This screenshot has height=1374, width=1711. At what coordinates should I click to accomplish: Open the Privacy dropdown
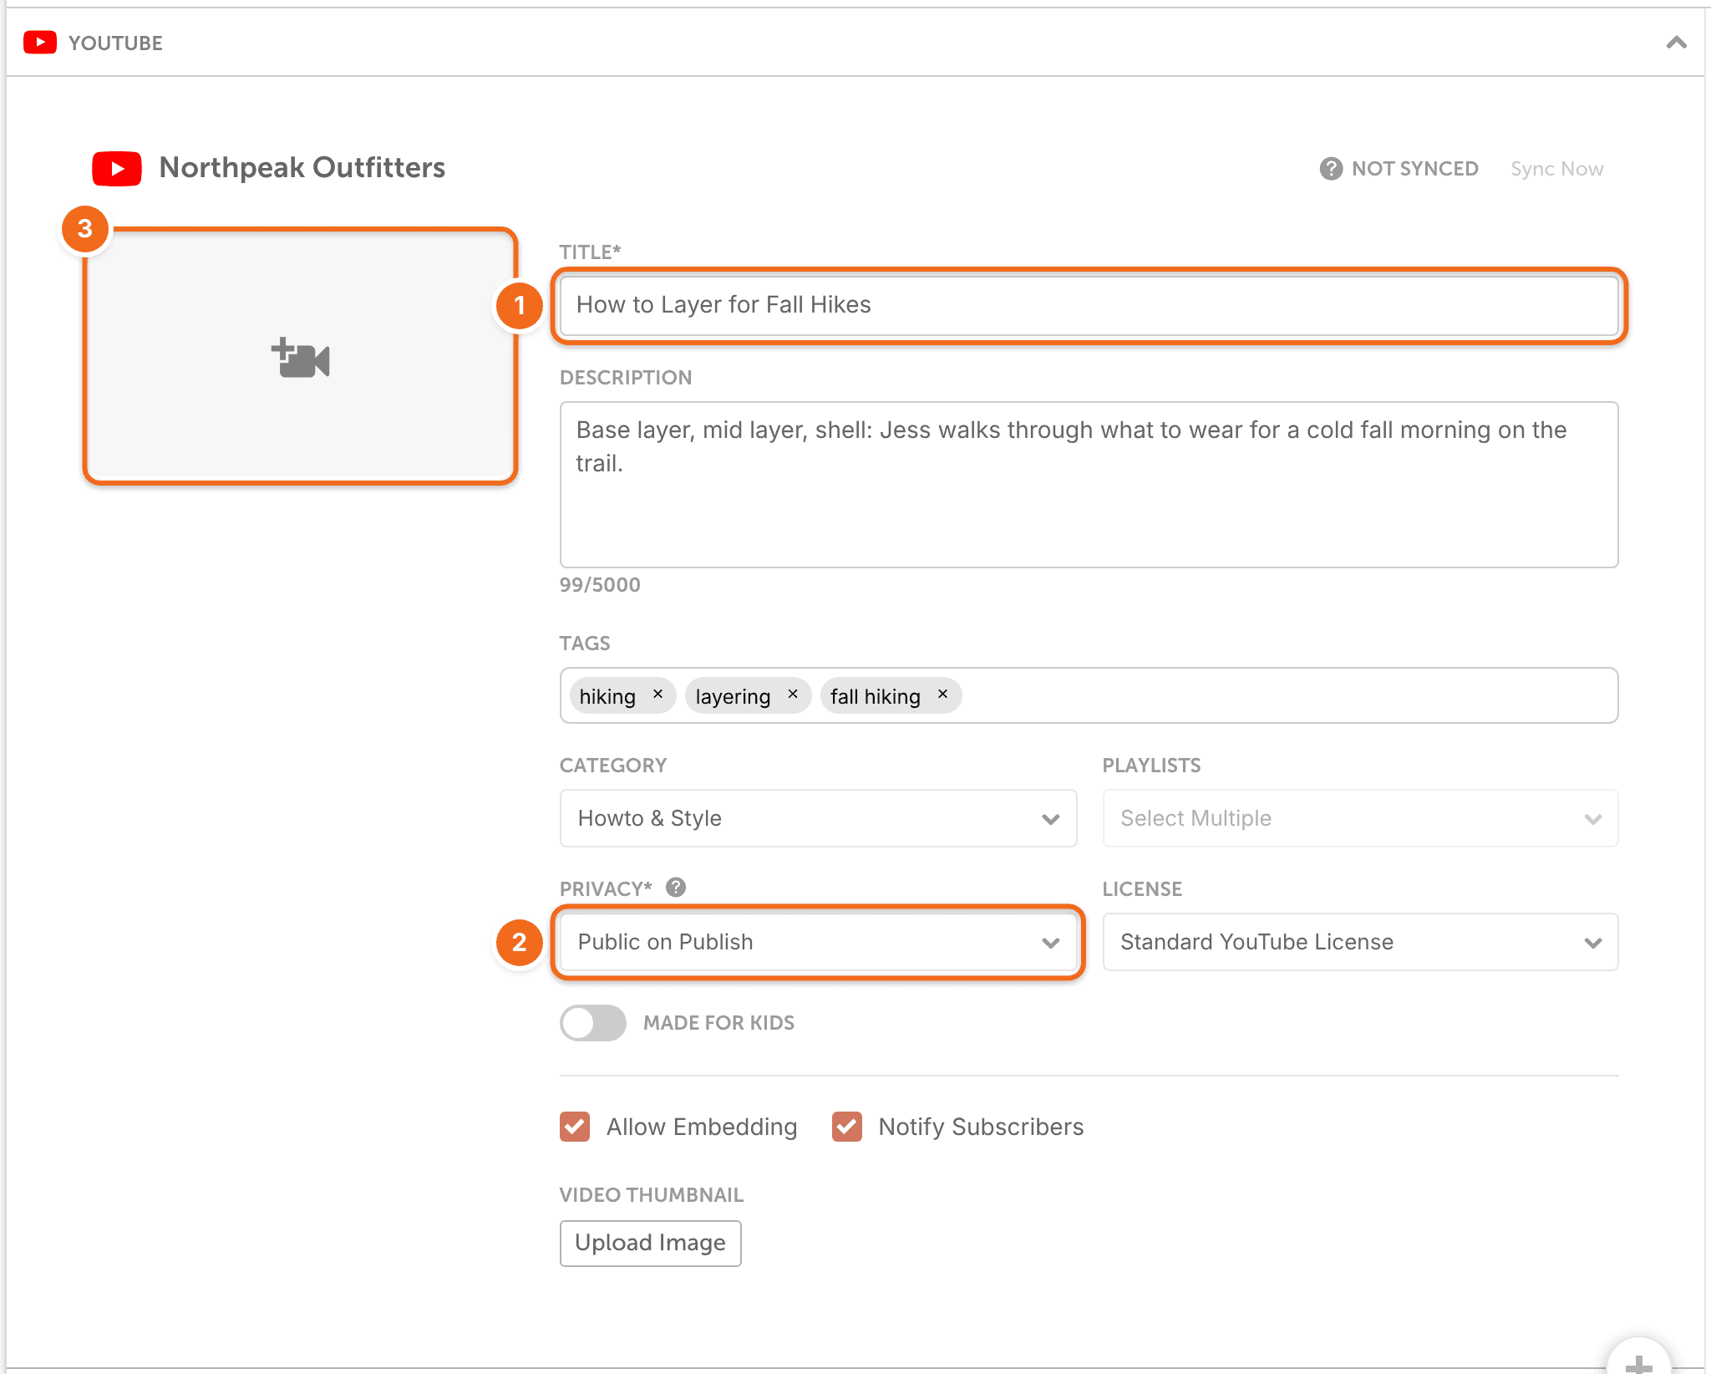(818, 942)
